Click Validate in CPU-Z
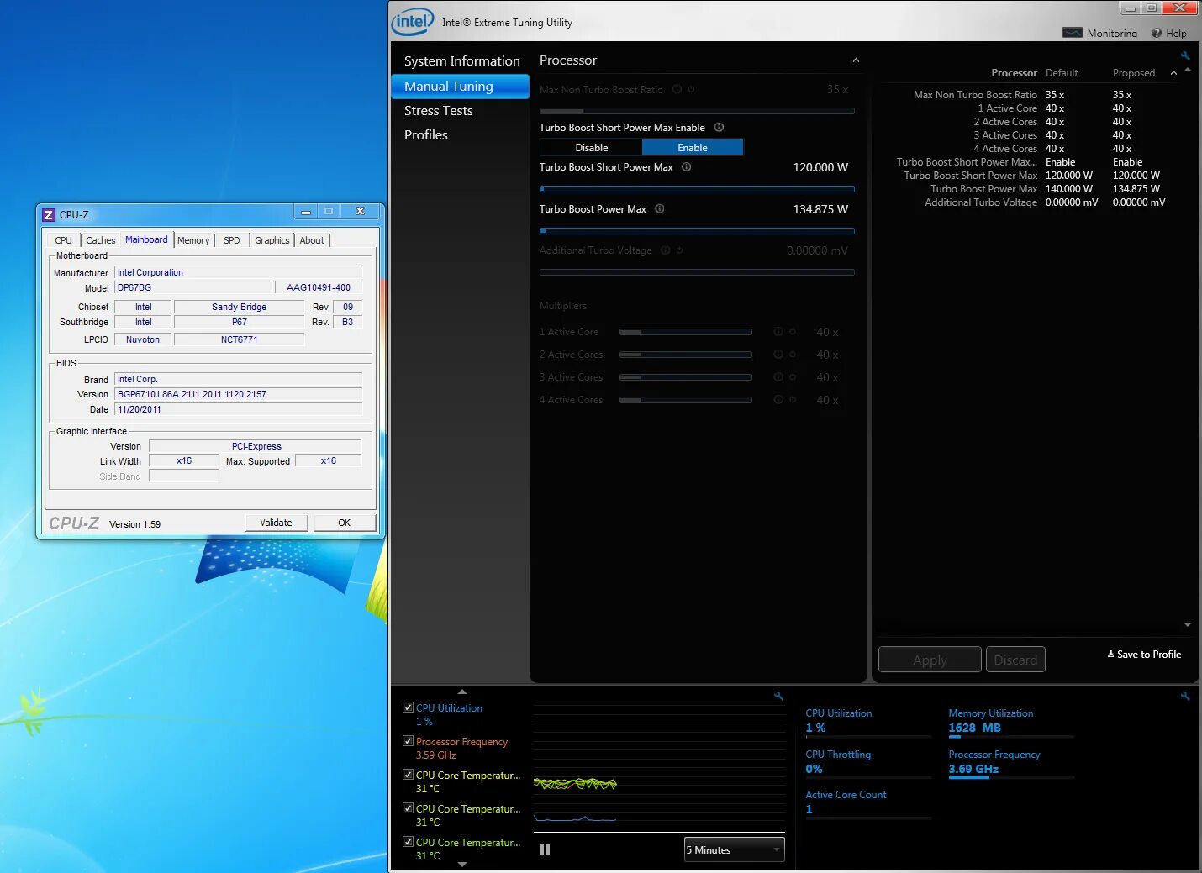Viewport: 1202px width, 873px height. tap(276, 523)
